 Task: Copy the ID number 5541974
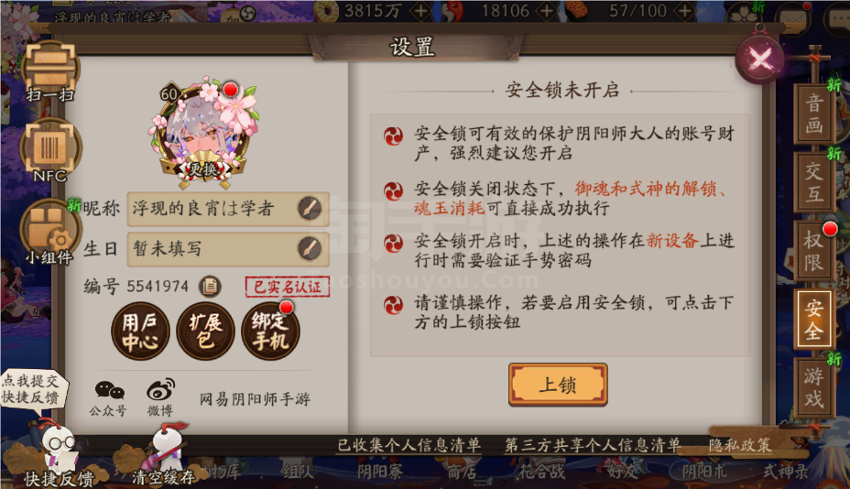(210, 286)
